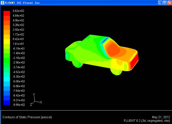Click the FLUENT 6.2 solver info text
This screenshot has height=124, width=172.
tap(147, 121)
